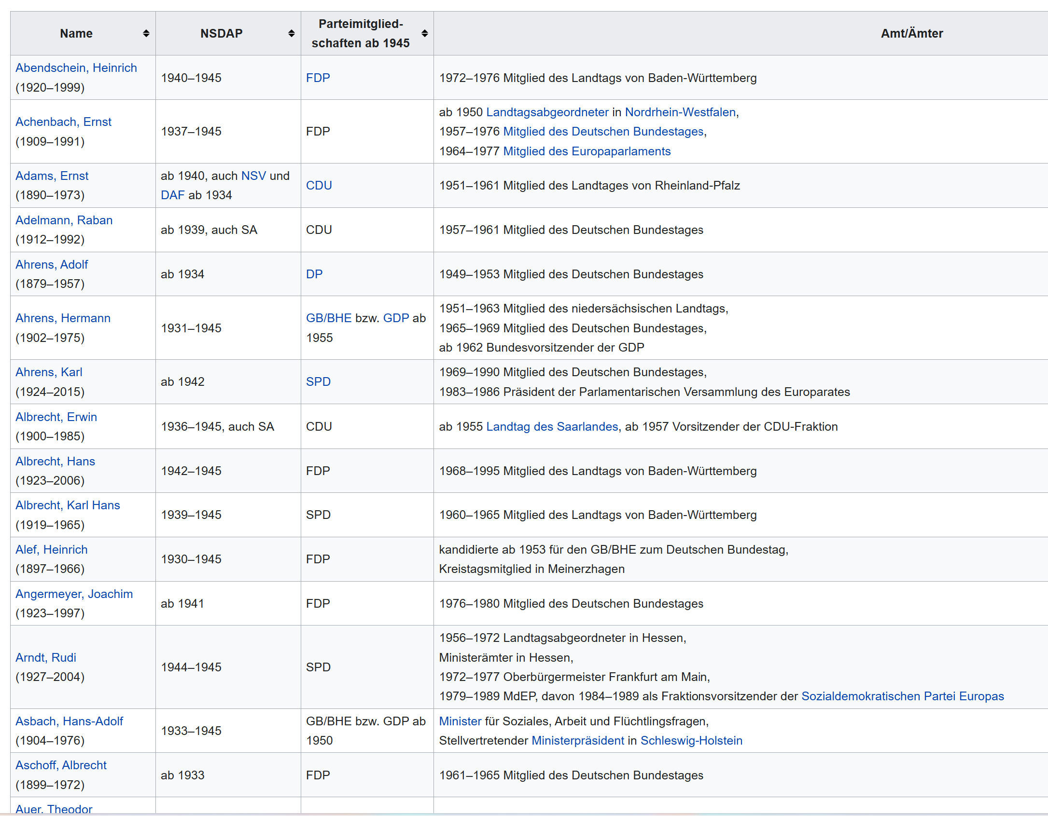The image size is (1048, 816).
Task: Open Ministerpräsident link in Asbach row
Action: [578, 741]
